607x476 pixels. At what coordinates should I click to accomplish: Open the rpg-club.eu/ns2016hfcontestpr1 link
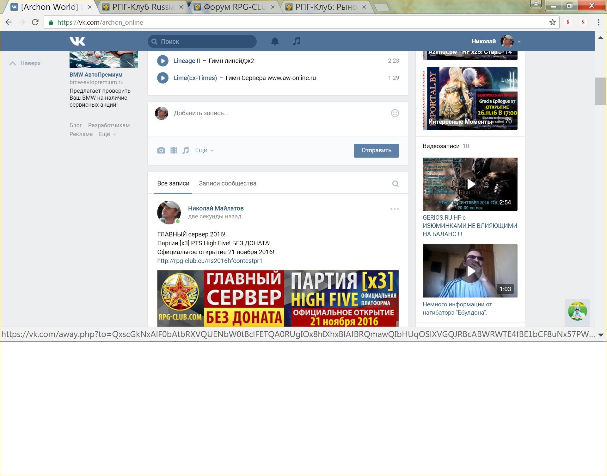[x=210, y=261]
